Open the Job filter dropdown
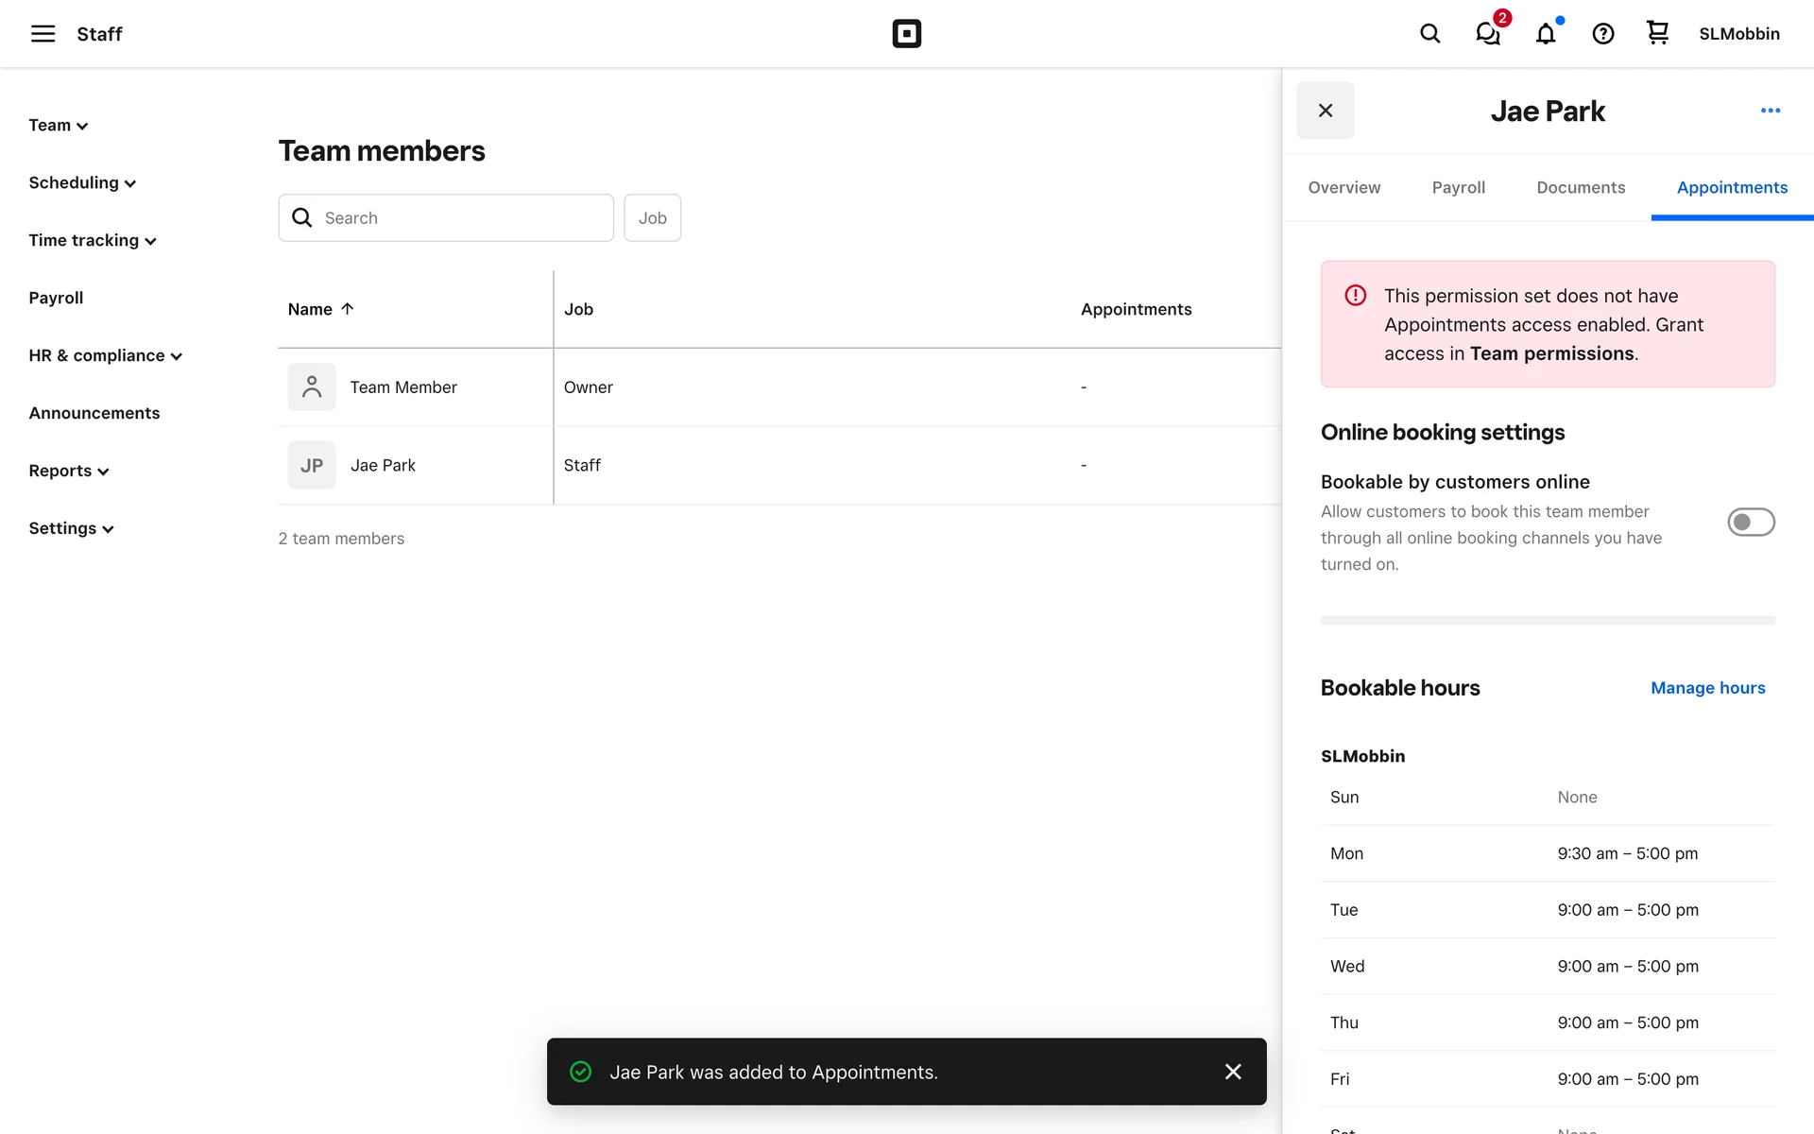1814x1134 pixels. click(x=652, y=217)
